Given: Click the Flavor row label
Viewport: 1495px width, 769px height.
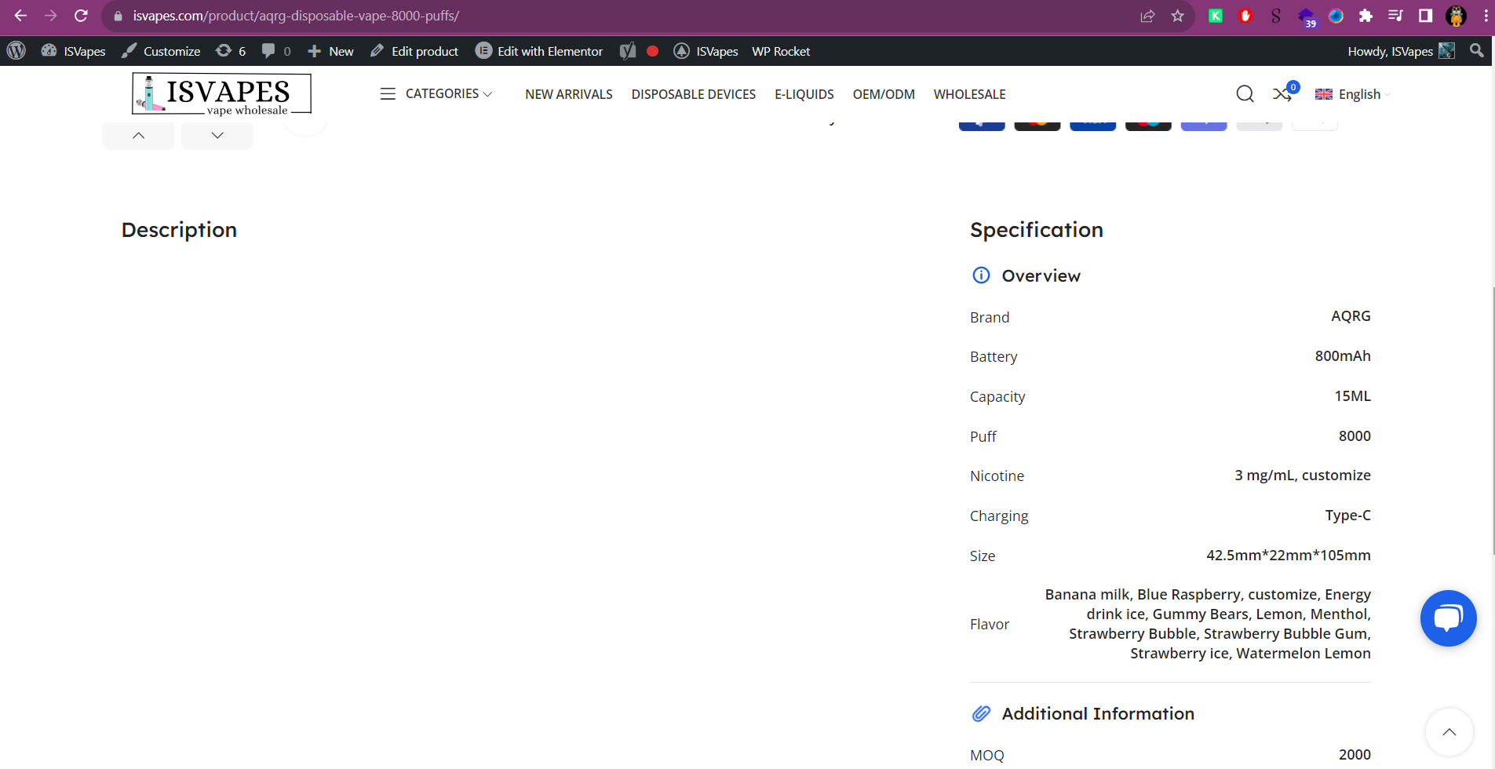Looking at the screenshot, I should [x=990, y=625].
